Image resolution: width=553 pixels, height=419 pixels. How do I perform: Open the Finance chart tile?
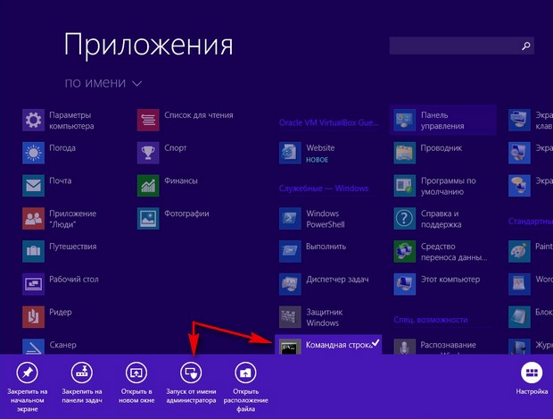click(x=148, y=186)
